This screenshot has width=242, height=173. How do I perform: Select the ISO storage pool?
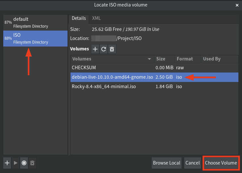(x=35, y=38)
